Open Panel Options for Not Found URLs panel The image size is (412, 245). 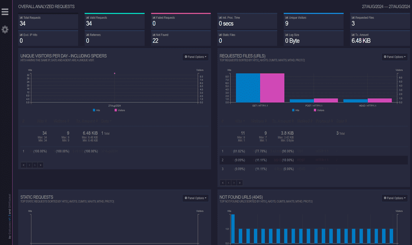pyautogui.click(x=395, y=198)
